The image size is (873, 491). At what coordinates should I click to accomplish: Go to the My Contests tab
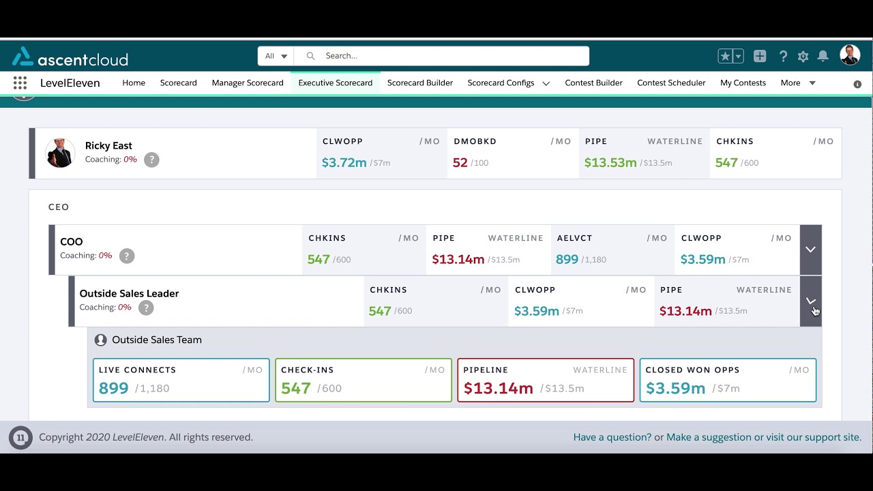743,83
